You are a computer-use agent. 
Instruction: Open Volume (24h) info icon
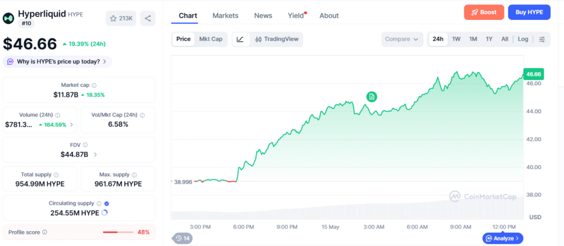click(x=58, y=115)
